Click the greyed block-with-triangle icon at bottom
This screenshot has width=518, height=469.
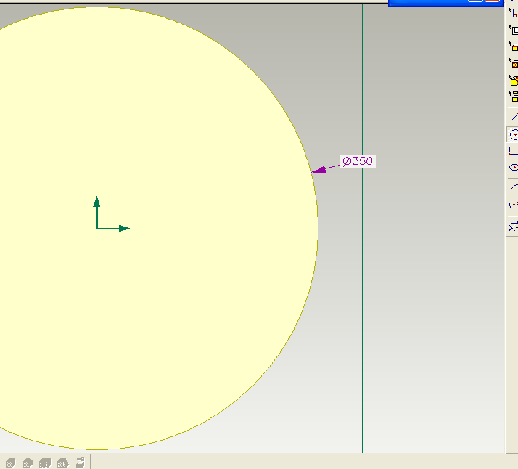tap(63, 462)
